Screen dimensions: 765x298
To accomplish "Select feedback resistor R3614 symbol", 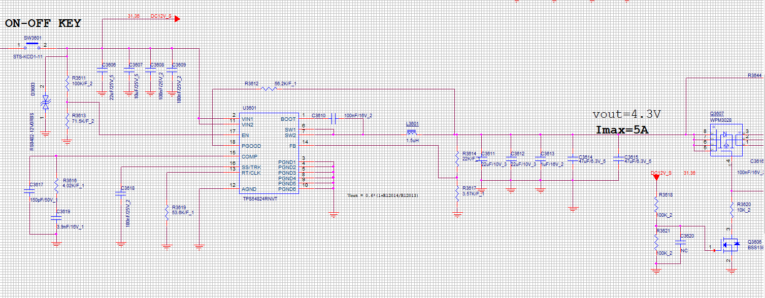I will pyautogui.click(x=457, y=158).
